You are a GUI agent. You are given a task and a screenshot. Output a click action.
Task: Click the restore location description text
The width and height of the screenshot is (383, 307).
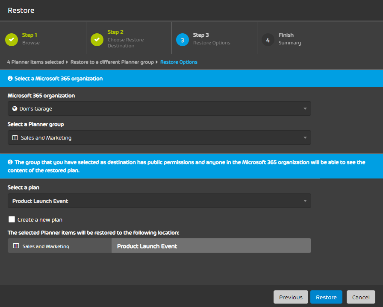93,233
